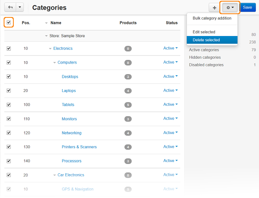Open the Processors category link
This screenshot has width=259, height=198.
click(x=72, y=161)
